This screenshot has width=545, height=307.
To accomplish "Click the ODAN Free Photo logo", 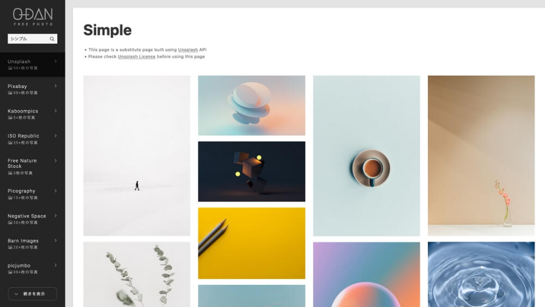I will [33, 17].
